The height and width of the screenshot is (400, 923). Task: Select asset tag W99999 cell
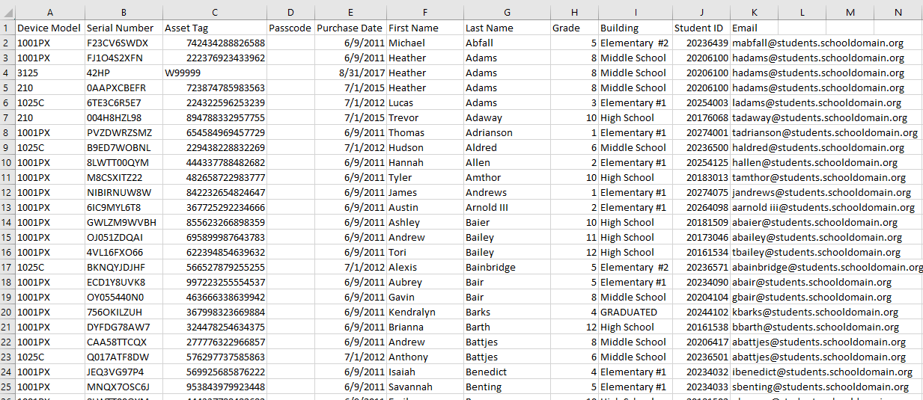coord(215,73)
